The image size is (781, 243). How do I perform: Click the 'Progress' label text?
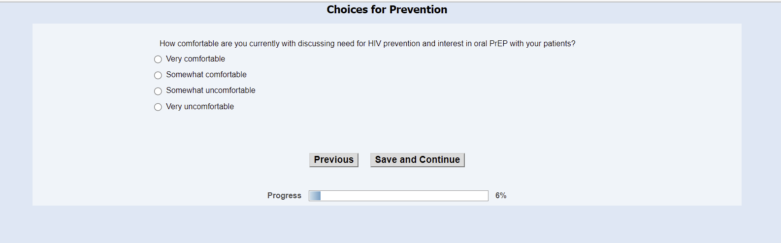pos(284,196)
